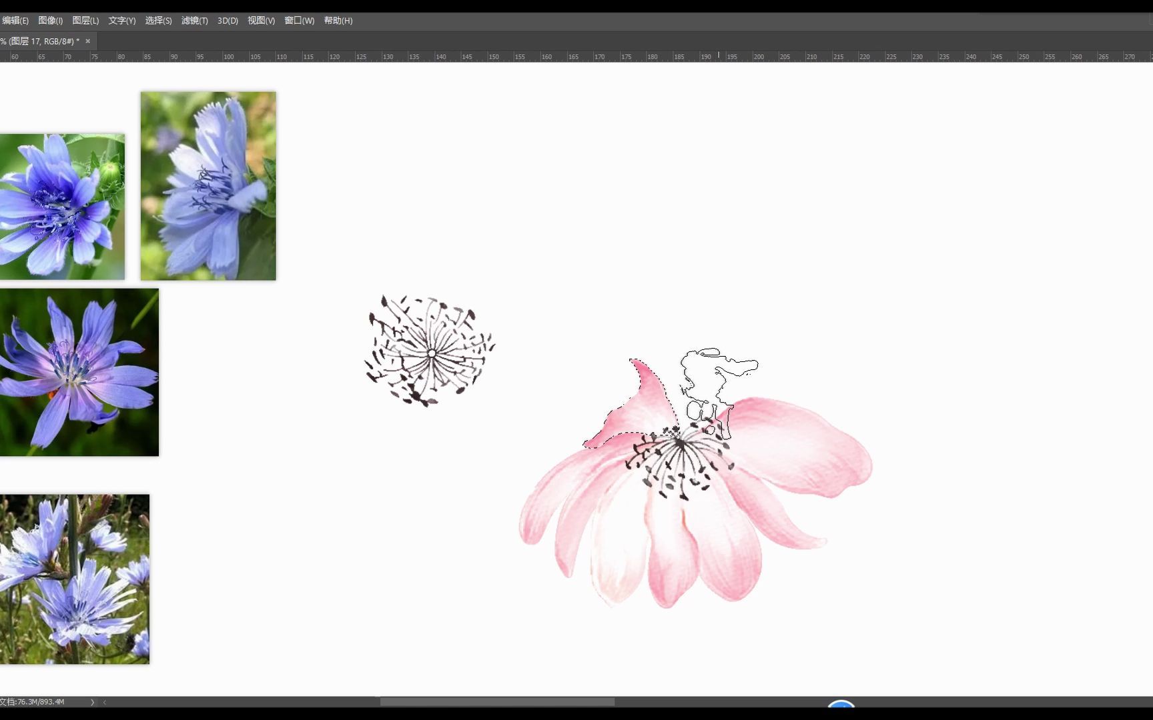
Task: Click the dark-background blue flower photo
Action: click(x=79, y=372)
